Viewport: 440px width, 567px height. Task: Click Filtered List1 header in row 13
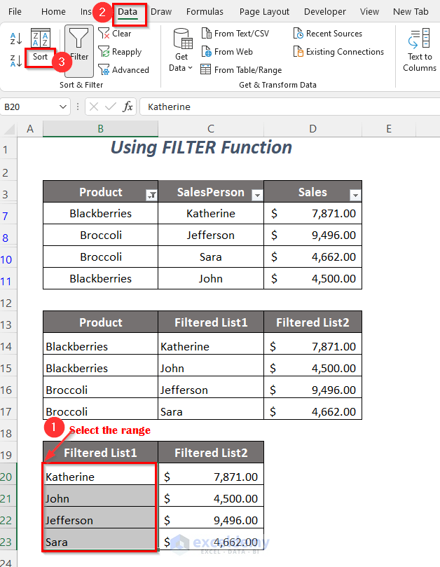click(x=211, y=322)
